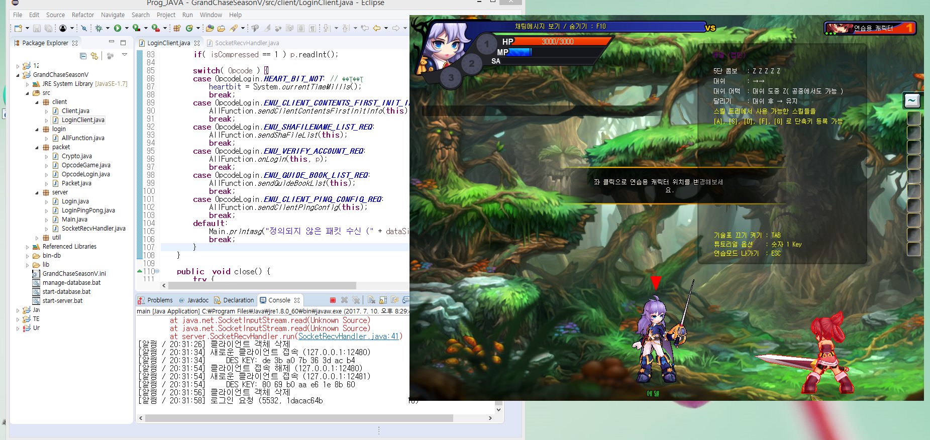
Task: Collapse the client package node
Action: pos(37,102)
